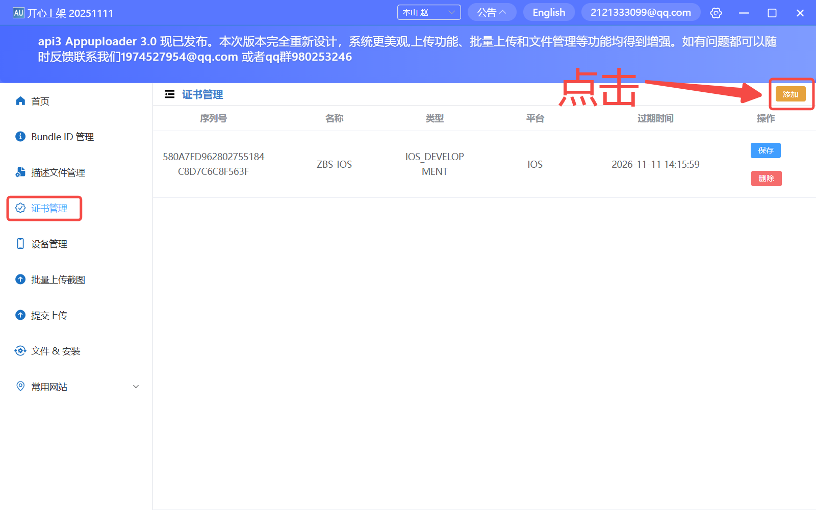Select the 首页 home icon in sidebar

tap(20, 100)
